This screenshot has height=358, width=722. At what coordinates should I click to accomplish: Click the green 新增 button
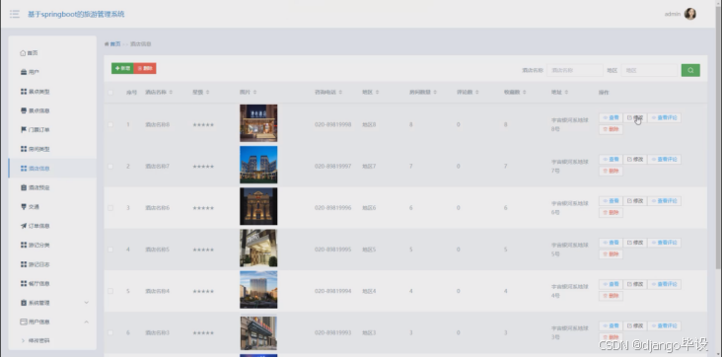coord(122,68)
